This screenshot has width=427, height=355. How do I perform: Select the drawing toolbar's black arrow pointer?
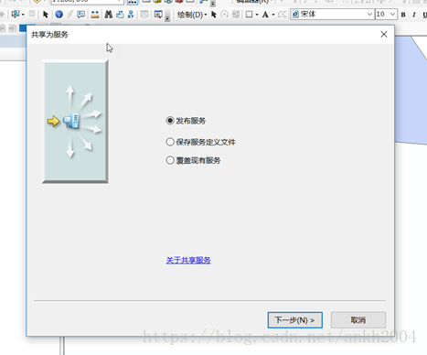point(214,15)
